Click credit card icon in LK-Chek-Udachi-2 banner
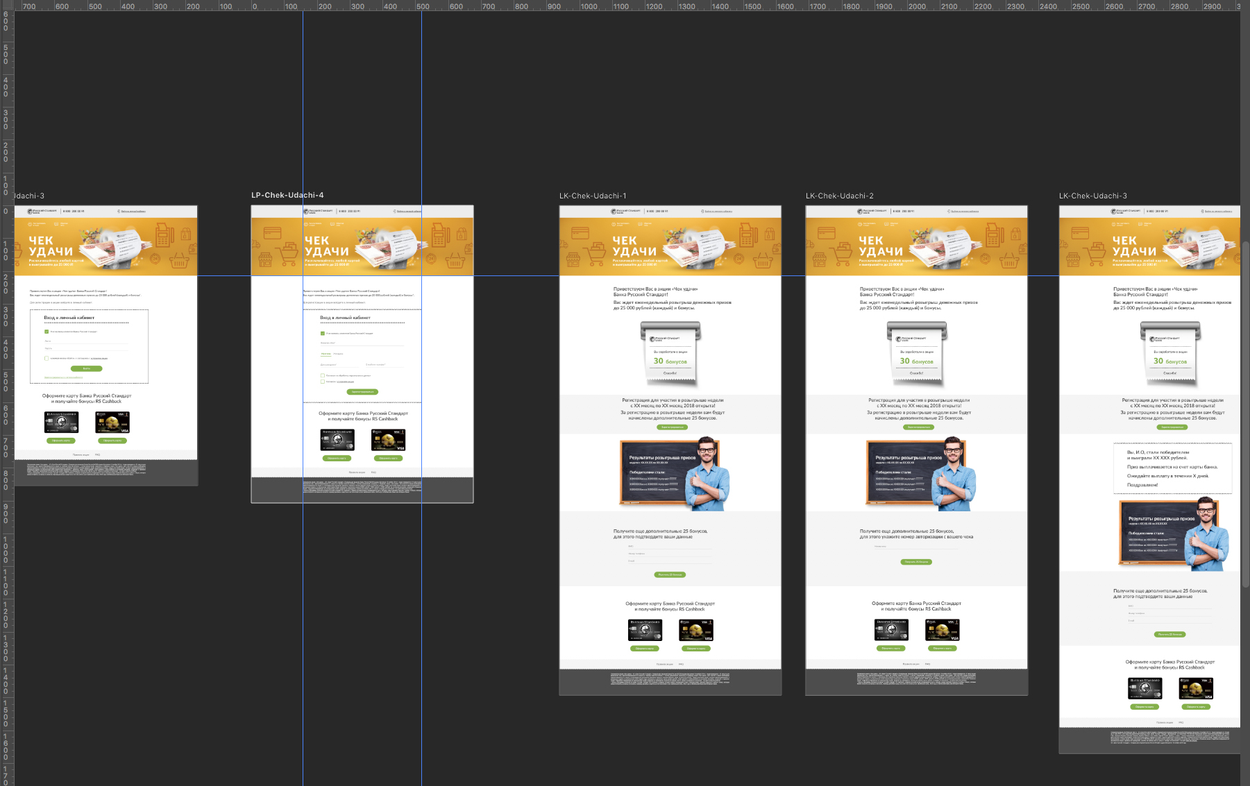The image size is (1250, 786). pos(827,233)
